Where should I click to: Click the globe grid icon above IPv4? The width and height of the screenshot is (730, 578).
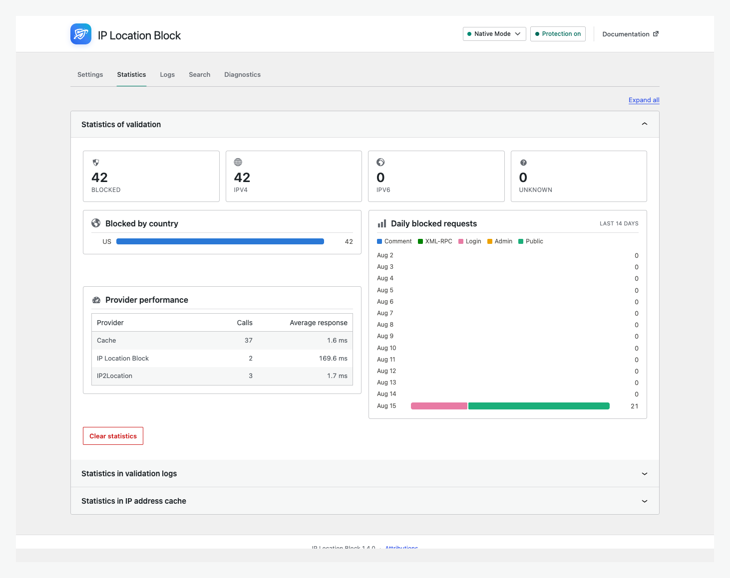click(x=238, y=162)
